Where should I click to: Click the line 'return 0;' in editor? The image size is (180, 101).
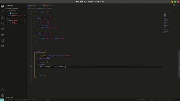[x=43, y=75]
